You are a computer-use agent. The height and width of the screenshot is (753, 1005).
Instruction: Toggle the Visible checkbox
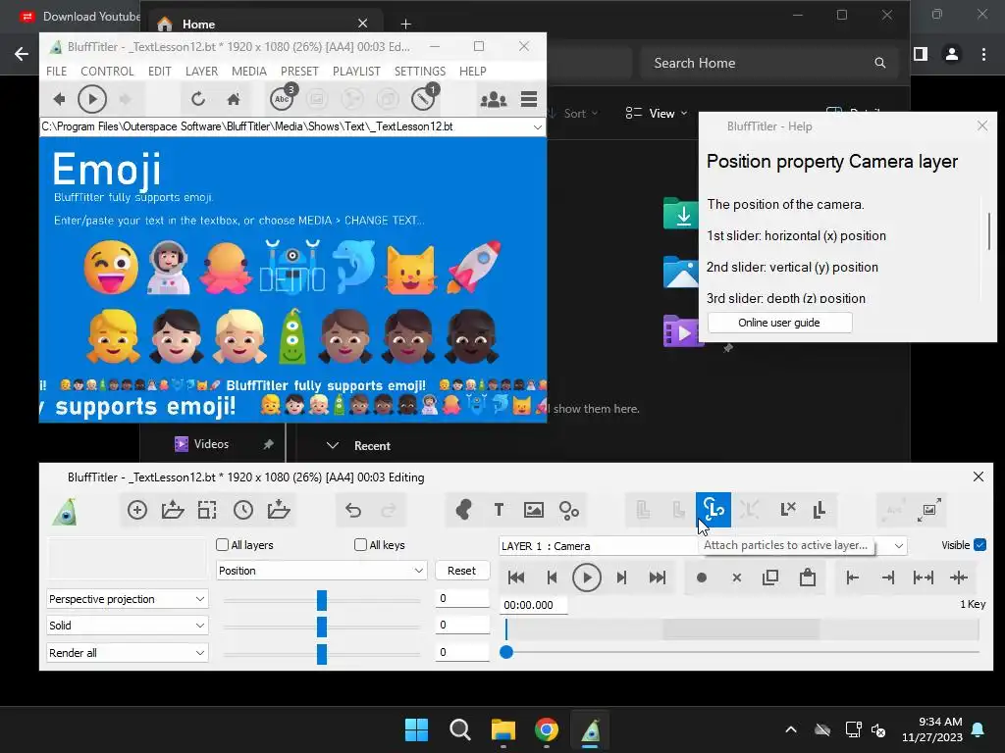[x=980, y=545]
